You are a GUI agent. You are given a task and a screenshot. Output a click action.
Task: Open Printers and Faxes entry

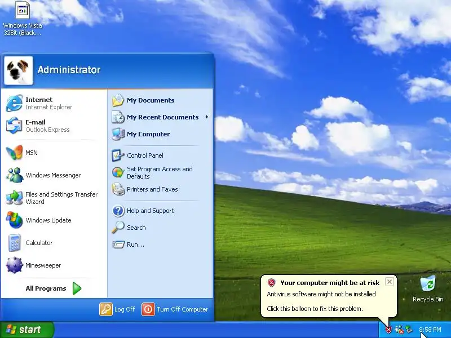click(x=152, y=189)
